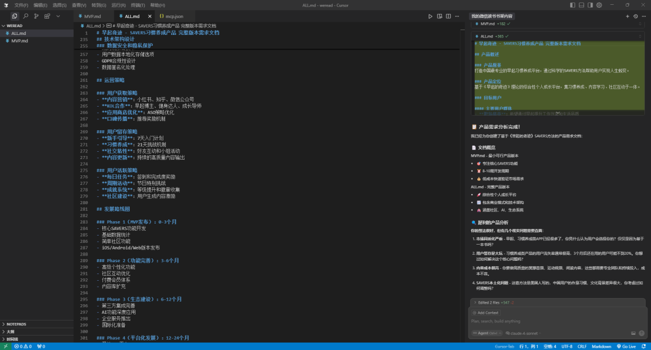The height and width of the screenshot is (350, 651).
Task: Split the editor right
Action: pyautogui.click(x=448, y=16)
